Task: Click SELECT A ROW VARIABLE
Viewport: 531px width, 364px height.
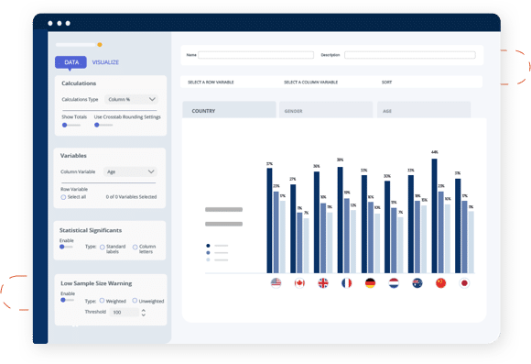Action: coord(211,83)
